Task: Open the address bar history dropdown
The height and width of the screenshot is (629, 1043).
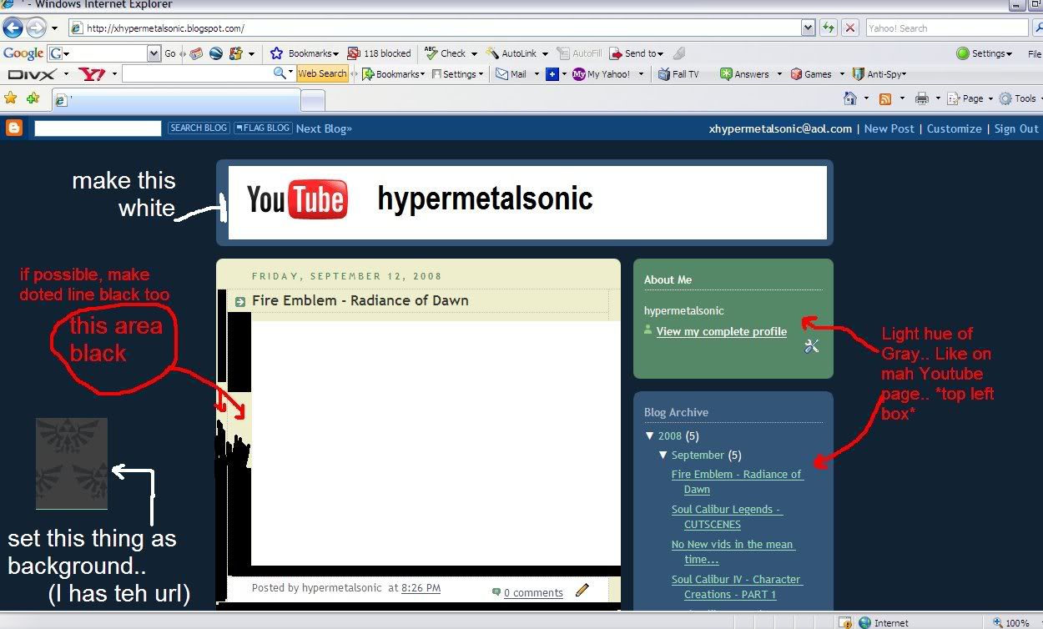Action: (808, 28)
